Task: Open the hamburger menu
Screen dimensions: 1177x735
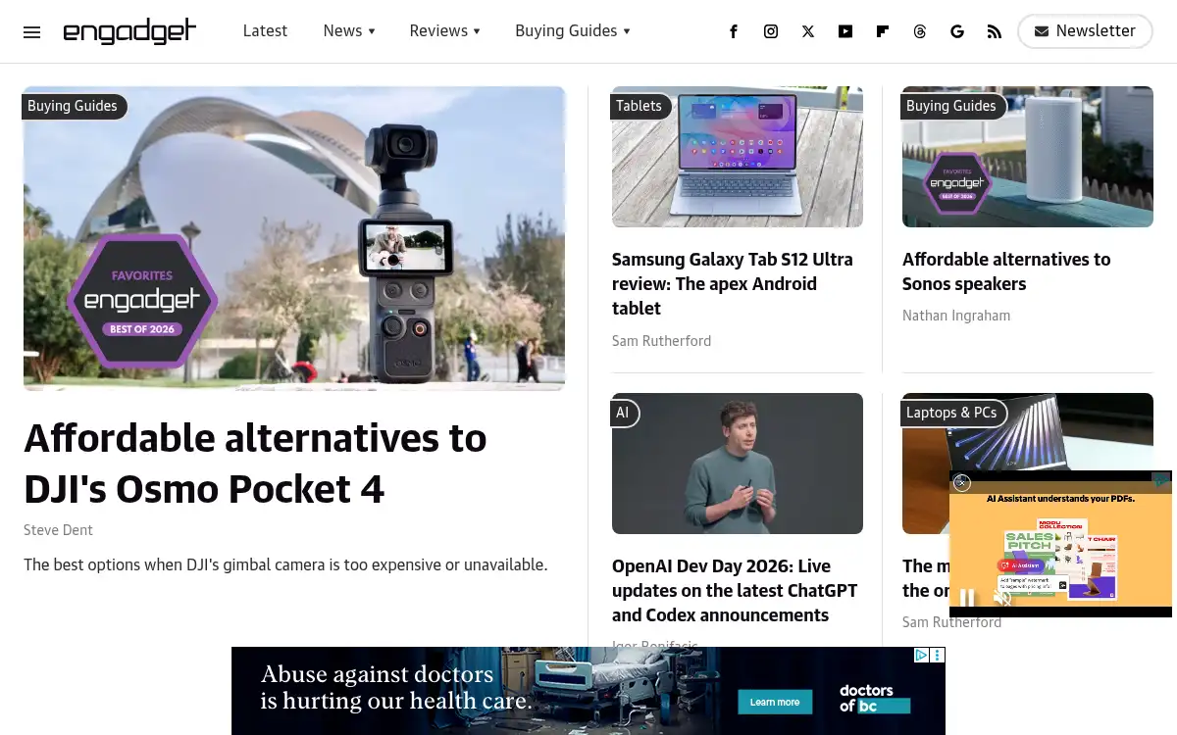Action: [31, 31]
